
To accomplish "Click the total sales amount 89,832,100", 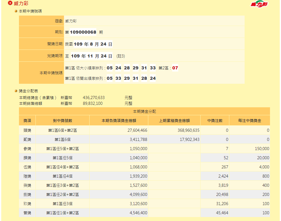I will (x=93, y=103).
